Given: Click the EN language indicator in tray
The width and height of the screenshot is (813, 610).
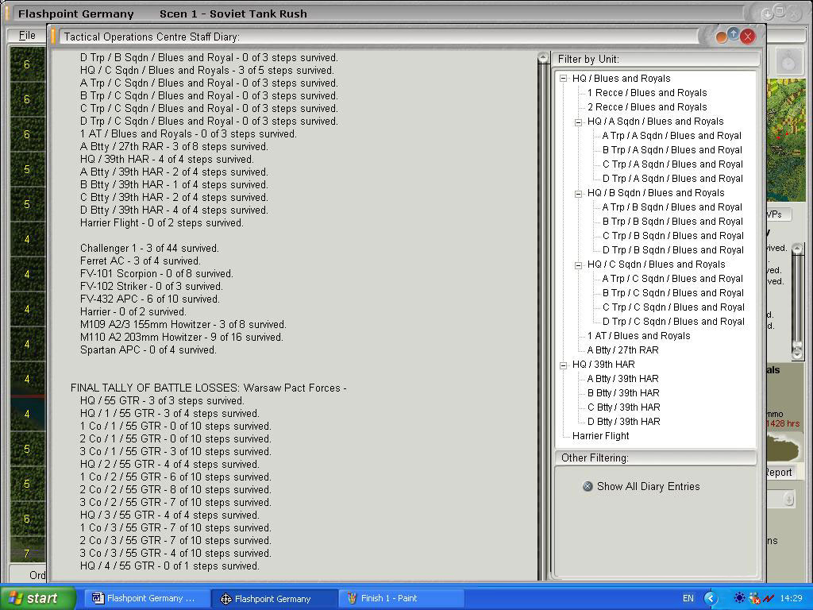Looking at the screenshot, I should [688, 598].
